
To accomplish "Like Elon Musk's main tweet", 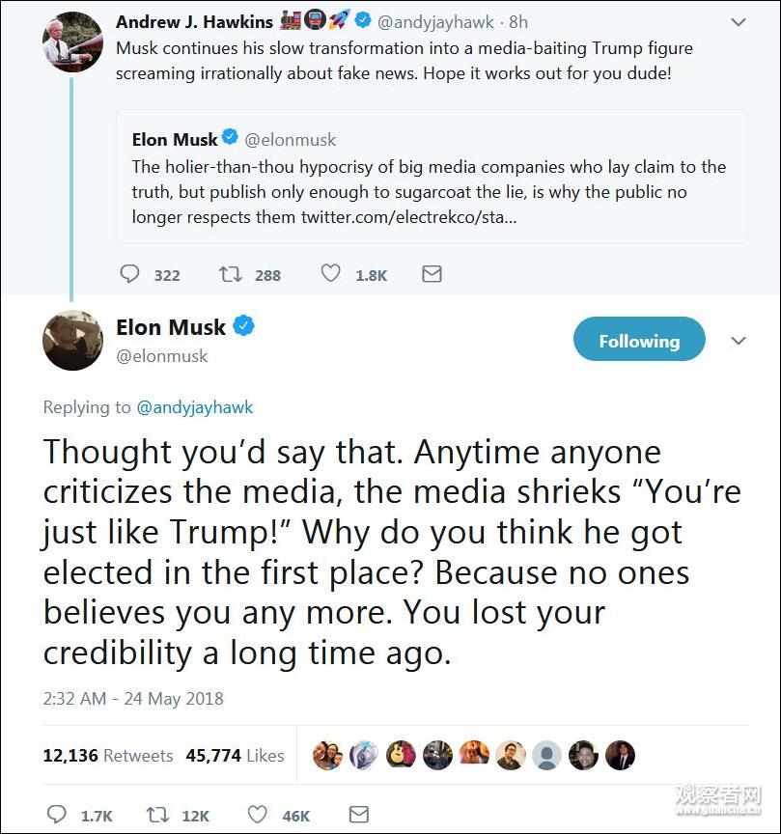I will pos(258,815).
